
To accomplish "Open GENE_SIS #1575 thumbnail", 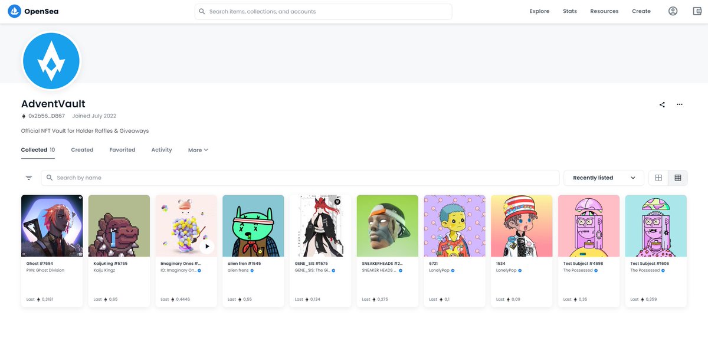I will tap(320, 225).
